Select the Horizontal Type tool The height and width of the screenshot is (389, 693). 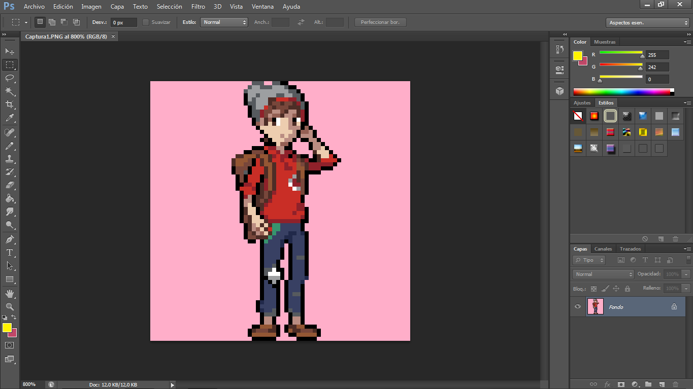pyautogui.click(x=10, y=252)
